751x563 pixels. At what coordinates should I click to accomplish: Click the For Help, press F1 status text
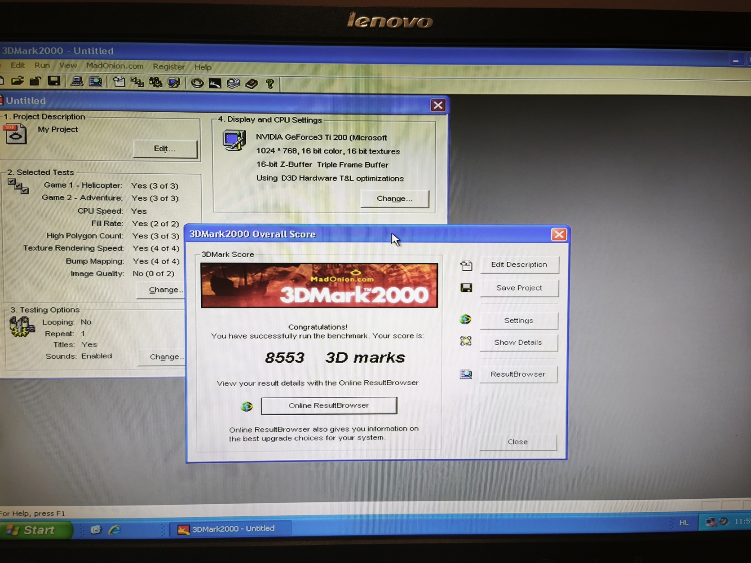tap(32, 513)
